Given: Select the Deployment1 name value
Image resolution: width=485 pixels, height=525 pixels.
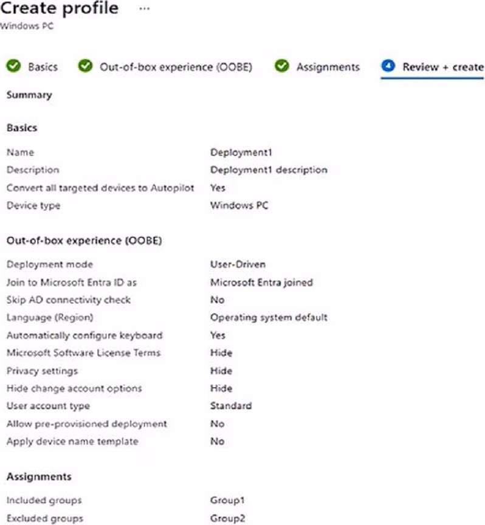Looking at the screenshot, I should coord(238,153).
